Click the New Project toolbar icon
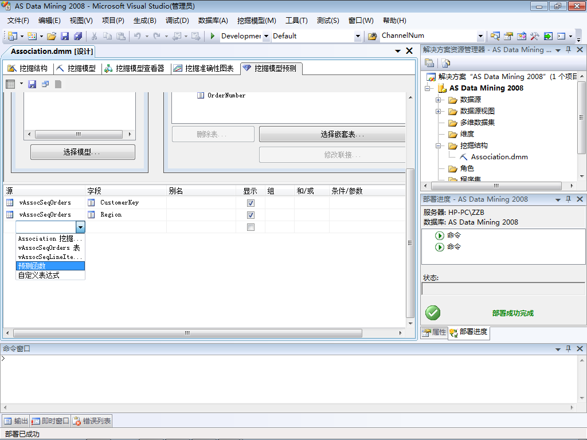 [13, 36]
